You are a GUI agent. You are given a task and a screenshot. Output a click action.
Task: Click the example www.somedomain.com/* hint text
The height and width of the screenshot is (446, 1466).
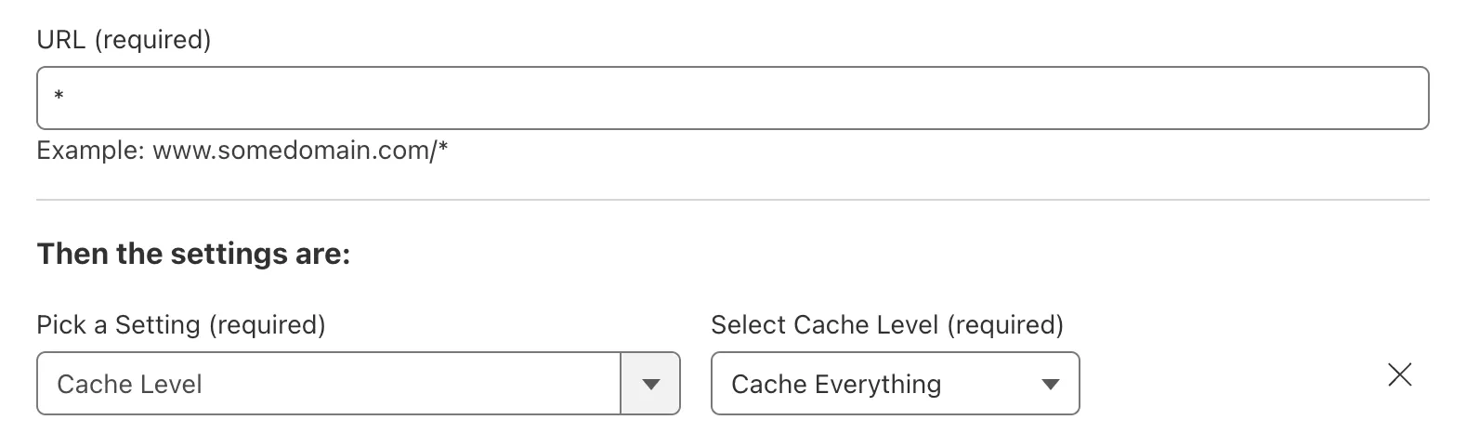coord(300,150)
